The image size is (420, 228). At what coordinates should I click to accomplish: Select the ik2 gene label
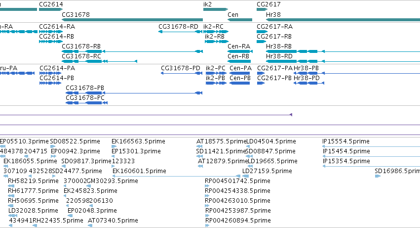207,4
